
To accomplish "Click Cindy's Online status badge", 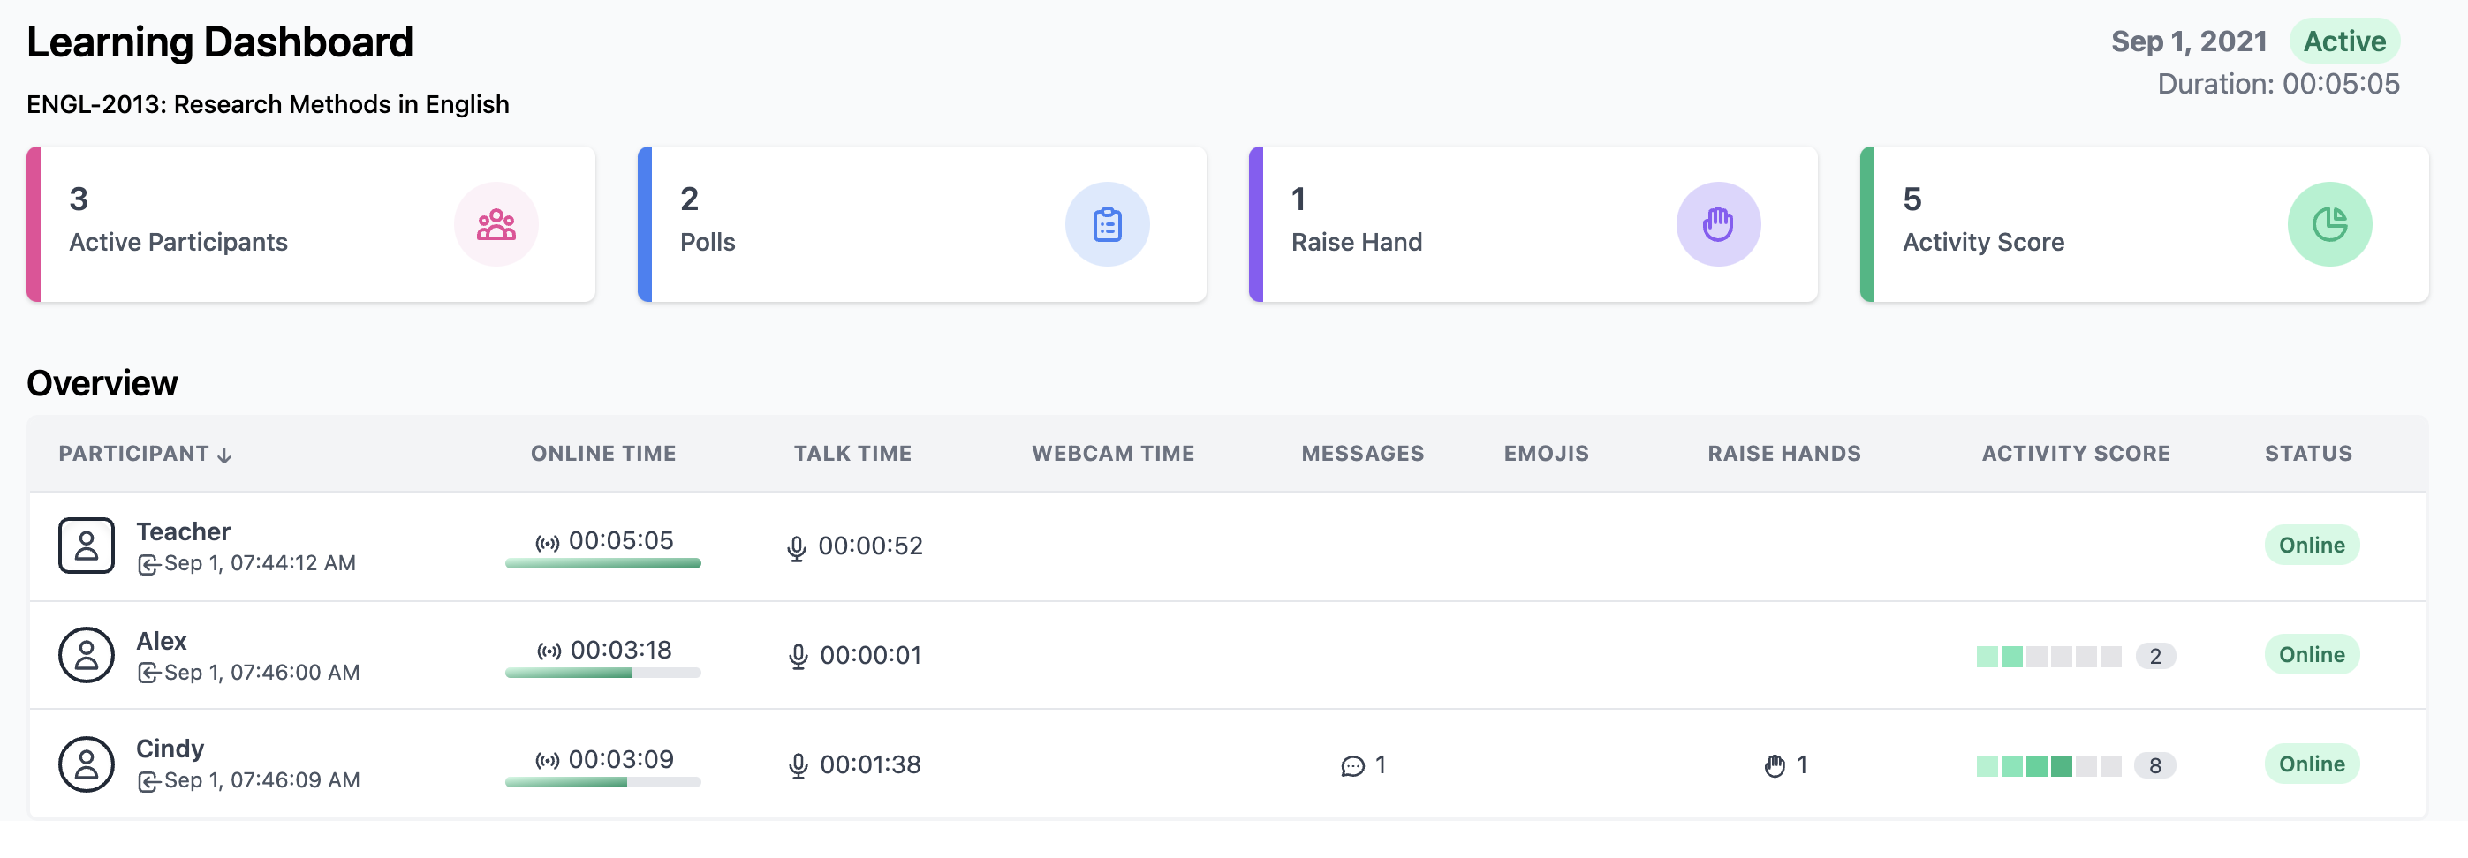I will click(2312, 764).
